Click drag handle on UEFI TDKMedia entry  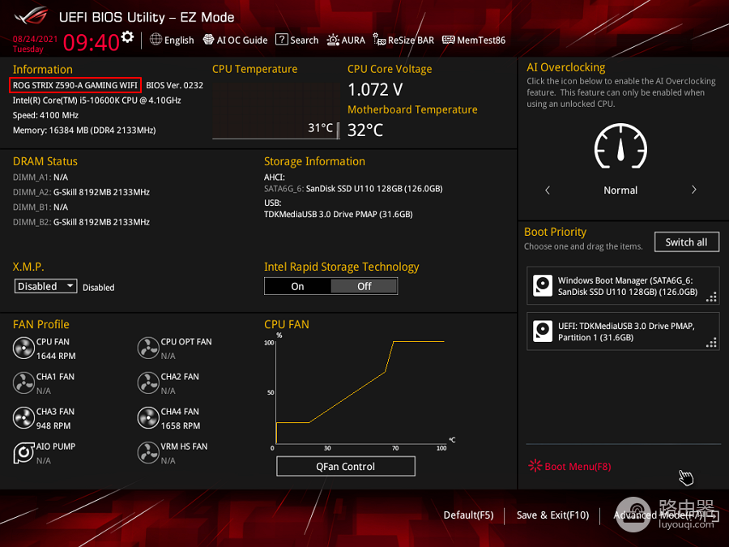tap(711, 342)
